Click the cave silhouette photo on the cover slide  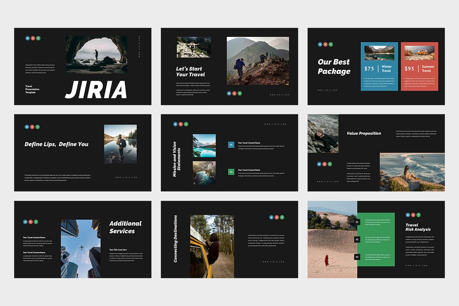96,54
